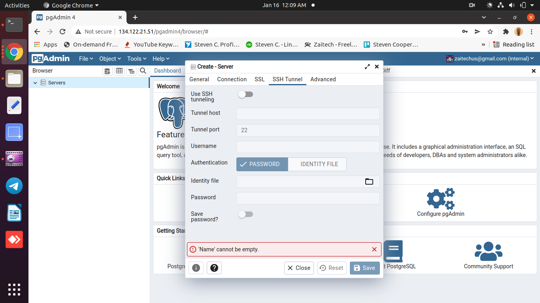Open the Help menu dropdown
540x303 pixels.
click(x=160, y=59)
